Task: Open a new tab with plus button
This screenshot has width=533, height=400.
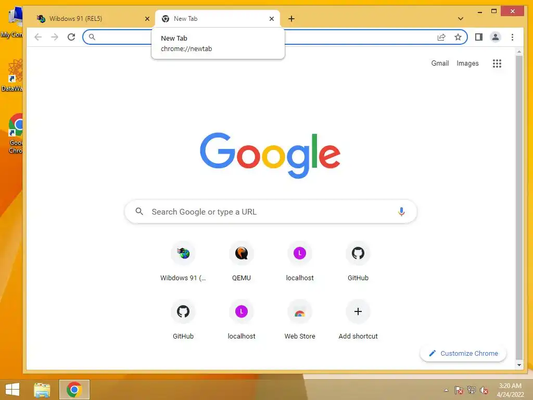Action: [291, 19]
